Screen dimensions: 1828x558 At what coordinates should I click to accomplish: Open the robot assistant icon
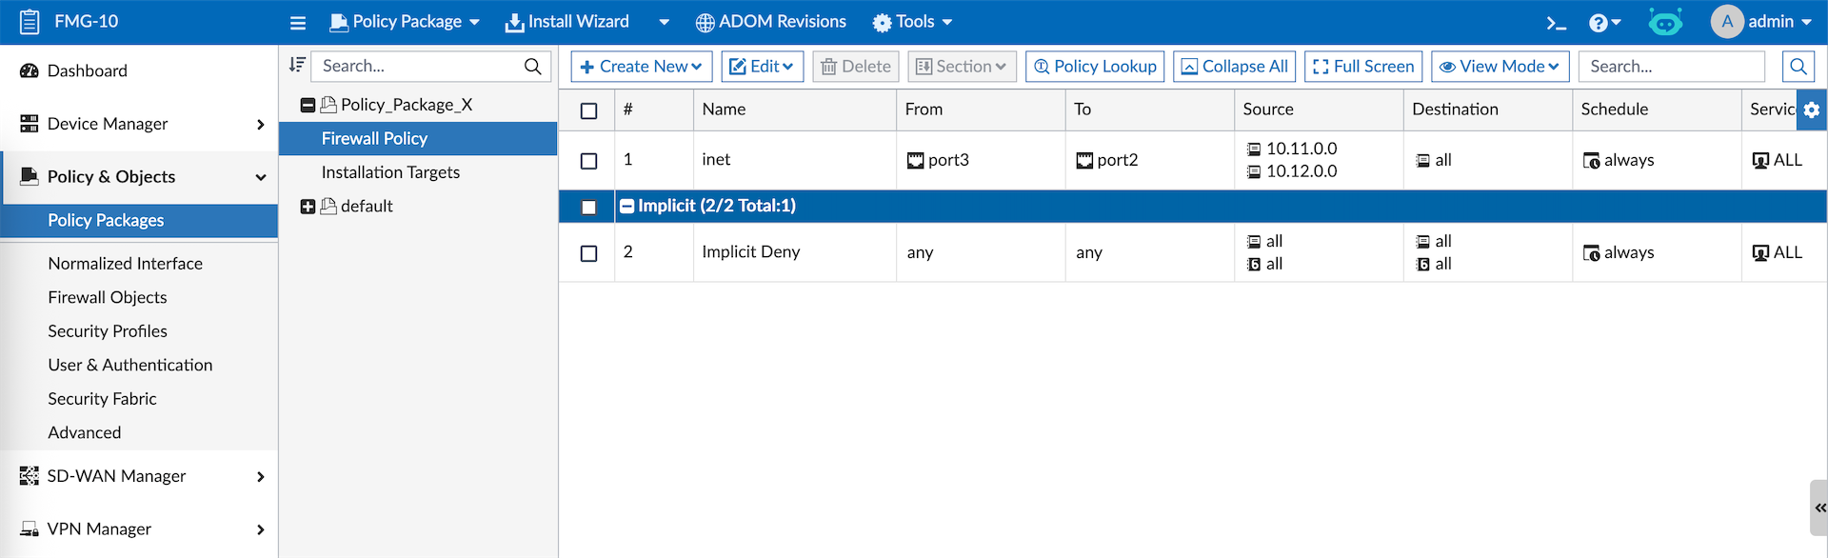pyautogui.click(x=1665, y=22)
